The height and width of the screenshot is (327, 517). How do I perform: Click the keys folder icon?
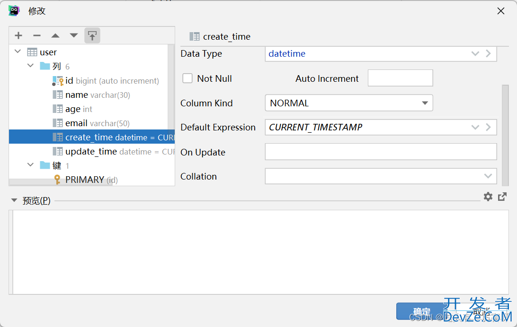pos(45,165)
